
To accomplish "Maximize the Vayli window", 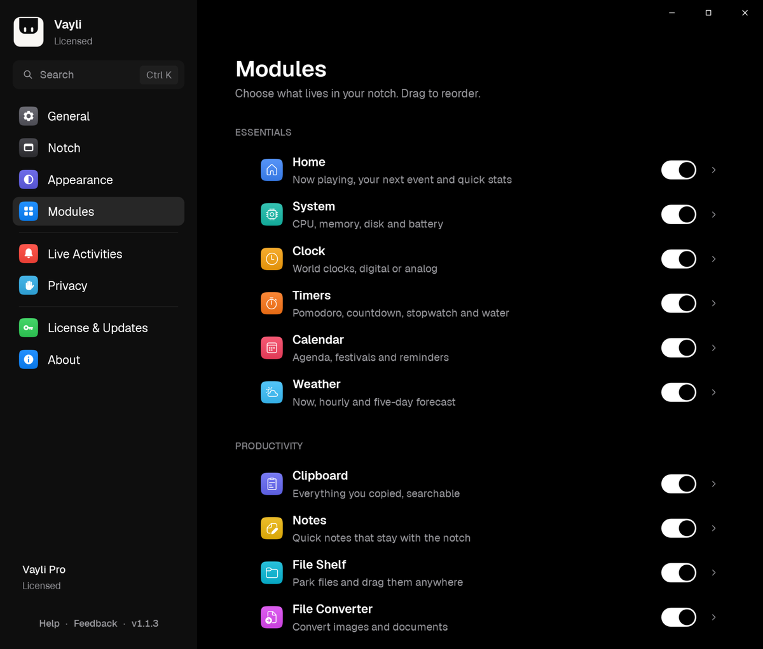I will click(x=708, y=13).
